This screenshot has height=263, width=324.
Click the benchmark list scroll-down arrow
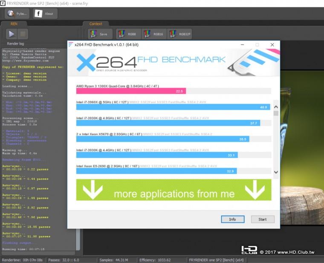pyautogui.click(x=276, y=172)
